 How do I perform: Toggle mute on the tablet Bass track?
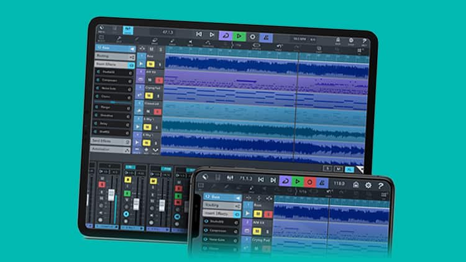coord(150,64)
